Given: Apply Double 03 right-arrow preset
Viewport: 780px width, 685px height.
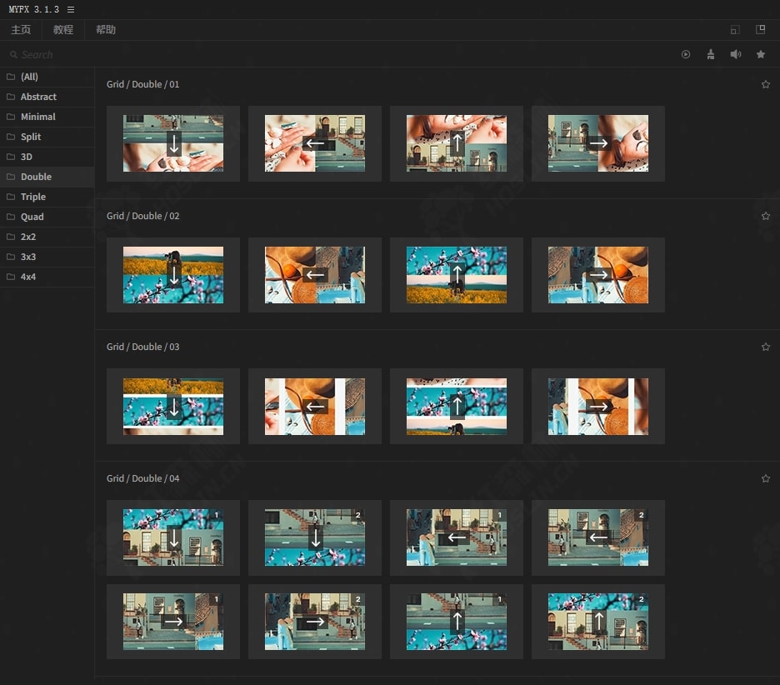Looking at the screenshot, I should (598, 407).
